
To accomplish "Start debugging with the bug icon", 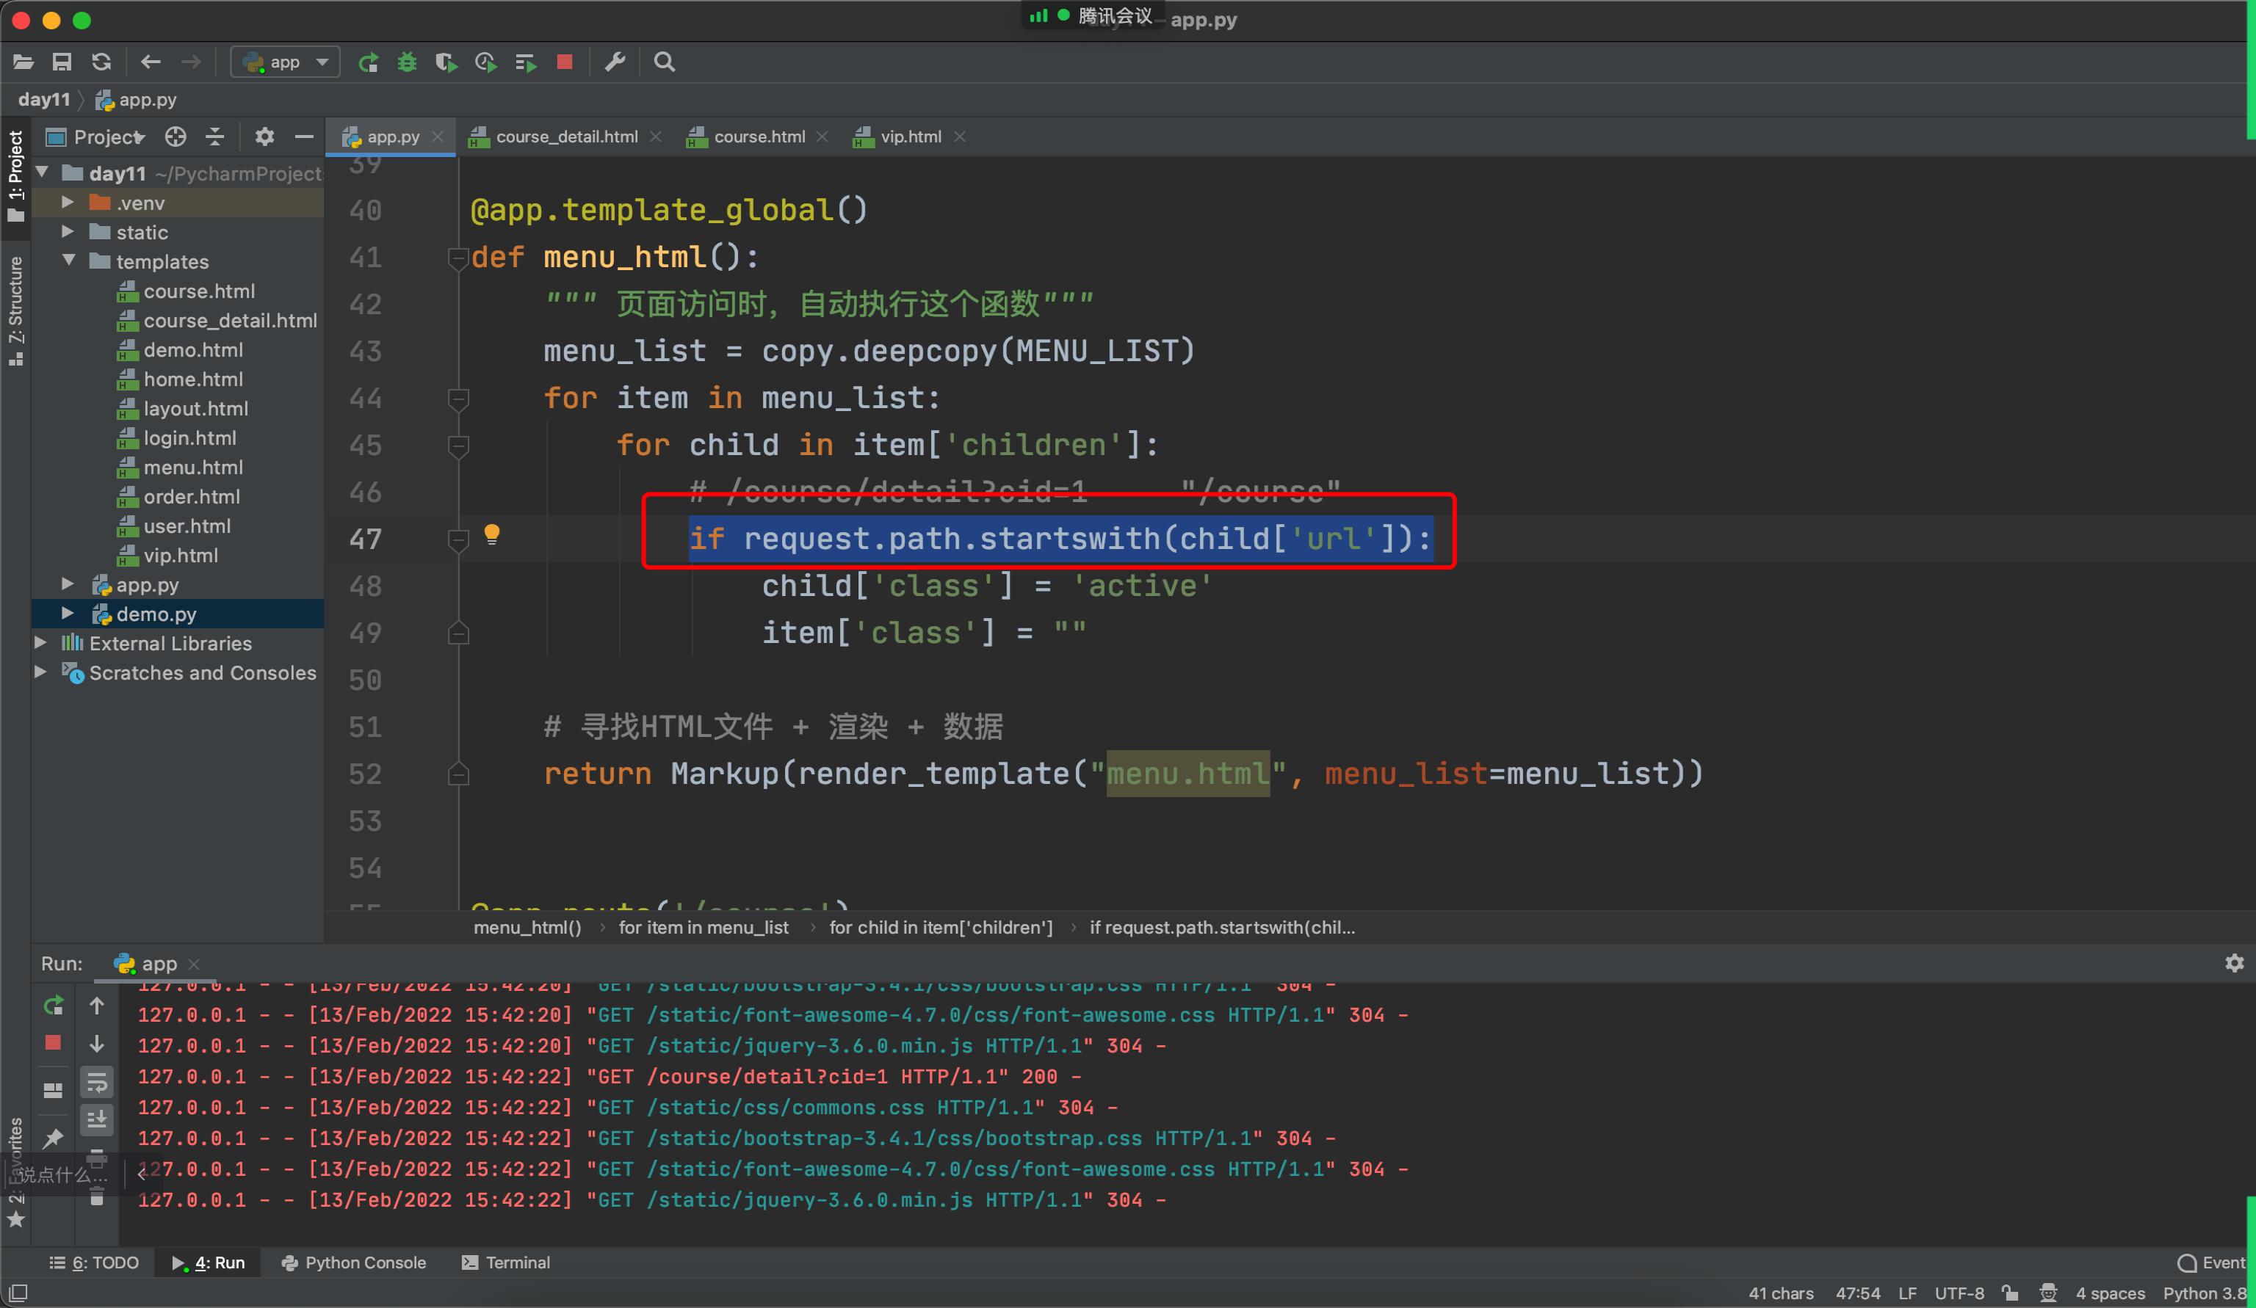I will pos(408,62).
